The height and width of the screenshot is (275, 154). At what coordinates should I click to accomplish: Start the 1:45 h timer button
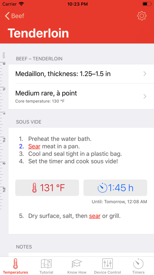coord(115,188)
